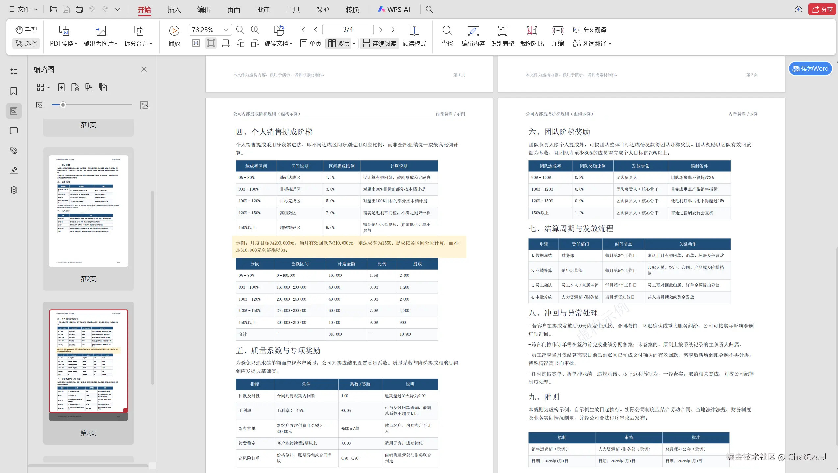838x473 pixels.
Task: Click the 分享 share button
Action: tap(822, 9)
